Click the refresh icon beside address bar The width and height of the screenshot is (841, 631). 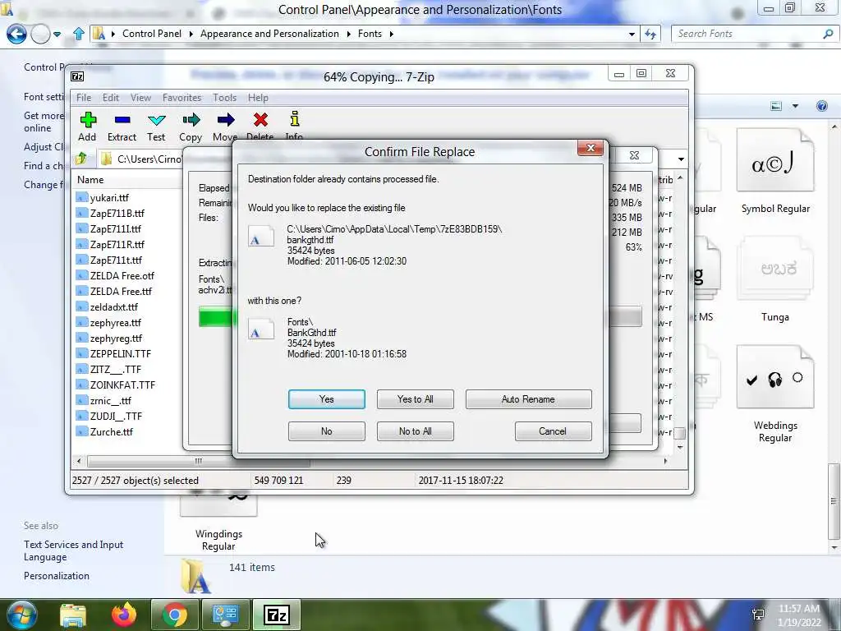[650, 34]
